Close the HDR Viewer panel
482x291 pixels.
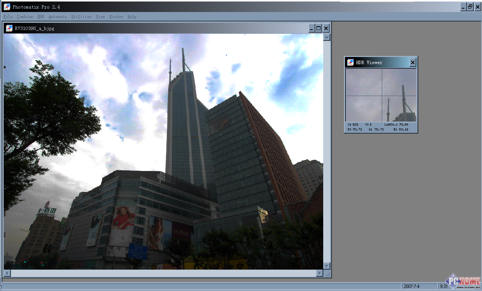413,63
